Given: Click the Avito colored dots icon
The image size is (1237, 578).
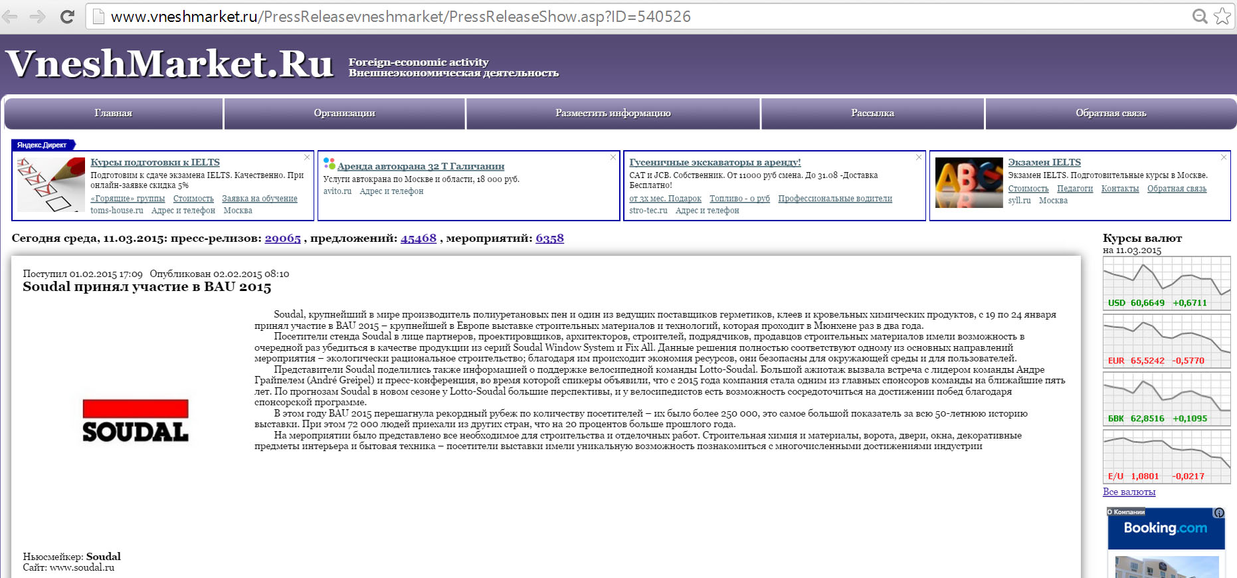Looking at the screenshot, I should click(329, 163).
